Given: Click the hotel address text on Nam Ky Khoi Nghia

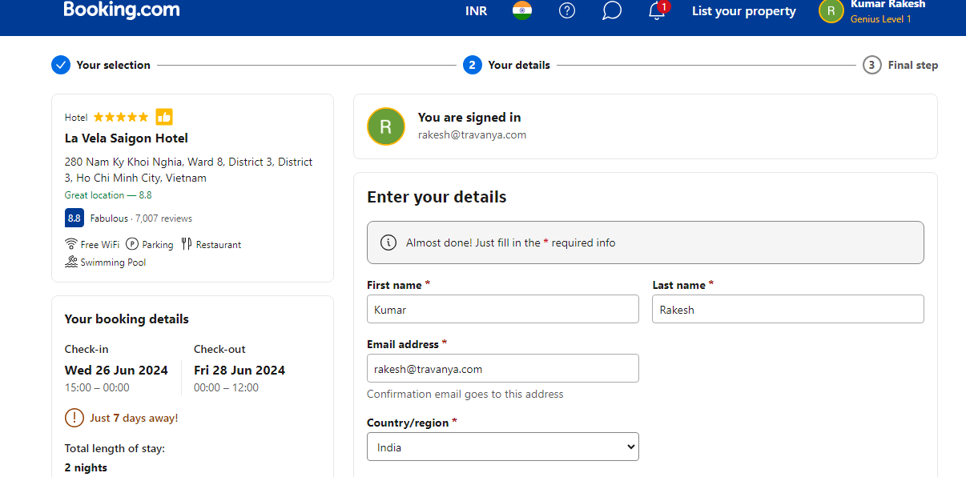Looking at the screenshot, I should (x=189, y=170).
